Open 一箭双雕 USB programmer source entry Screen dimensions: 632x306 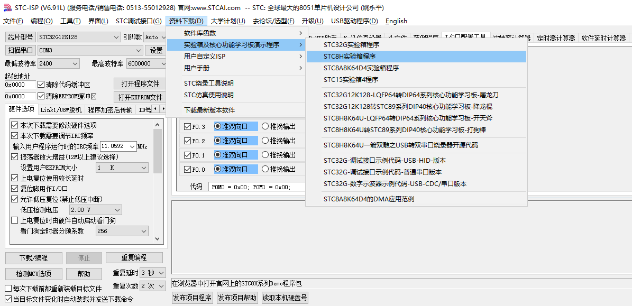click(x=416, y=145)
